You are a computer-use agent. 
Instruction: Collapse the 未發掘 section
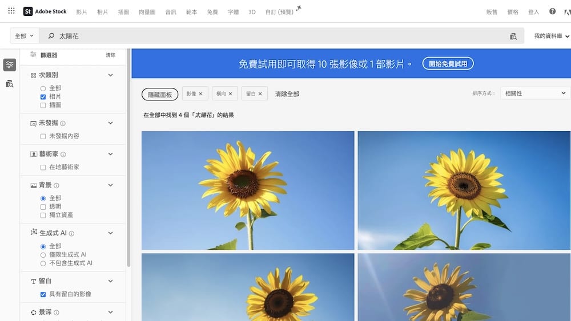point(110,123)
